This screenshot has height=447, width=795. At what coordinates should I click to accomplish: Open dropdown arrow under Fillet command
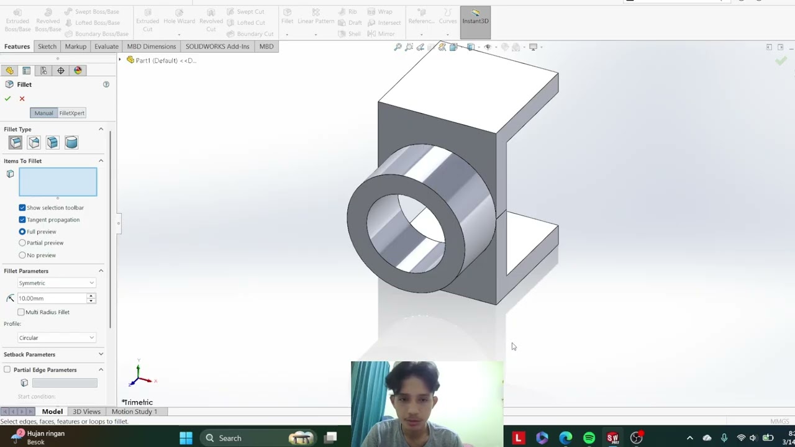287,34
